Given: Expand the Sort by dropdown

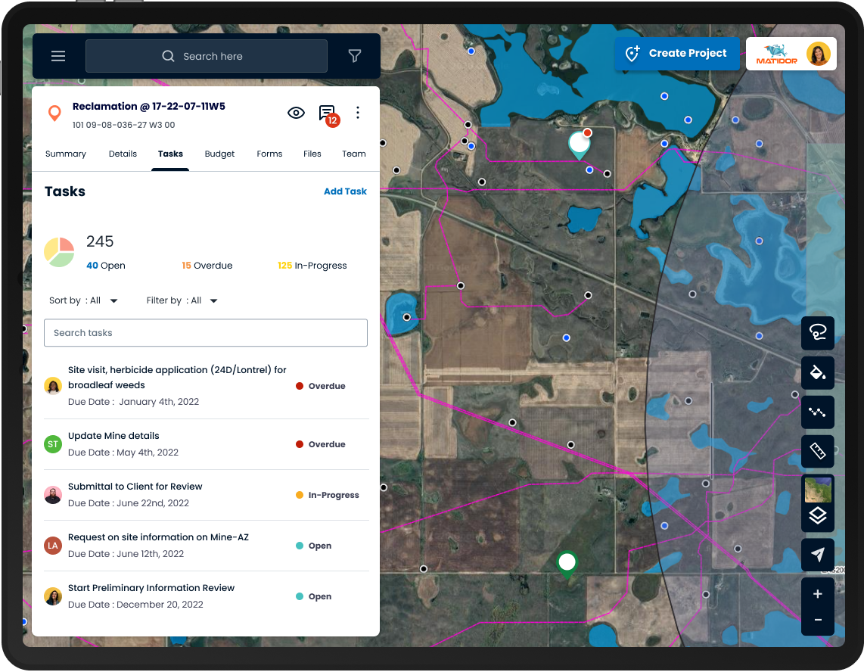Looking at the screenshot, I should 84,300.
